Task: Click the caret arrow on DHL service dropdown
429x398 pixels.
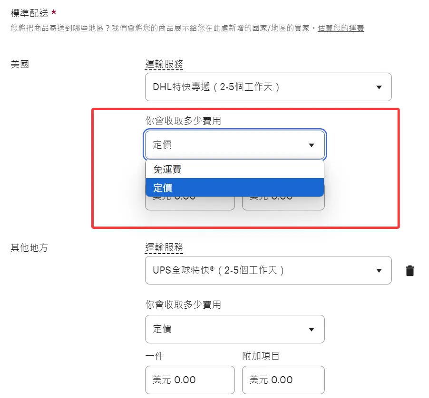Action: click(x=379, y=87)
